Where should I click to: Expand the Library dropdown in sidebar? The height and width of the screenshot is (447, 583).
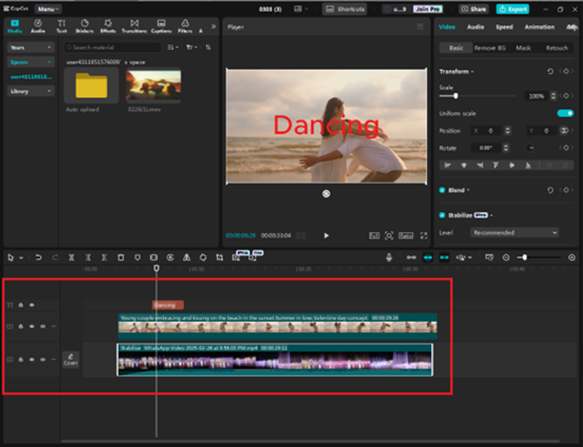31,91
